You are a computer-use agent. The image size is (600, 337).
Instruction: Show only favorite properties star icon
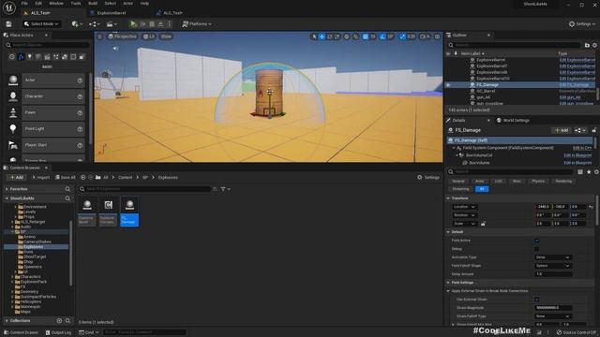coord(589,172)
